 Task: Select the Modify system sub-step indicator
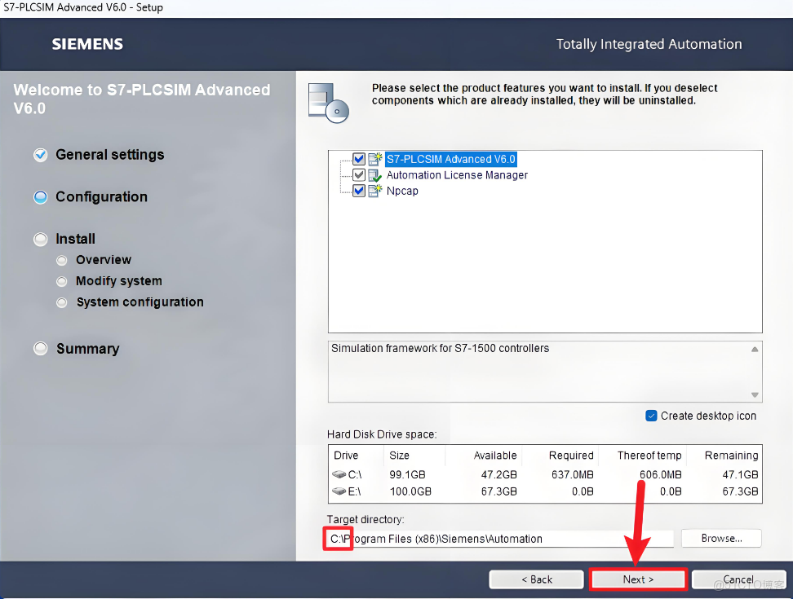62,281
